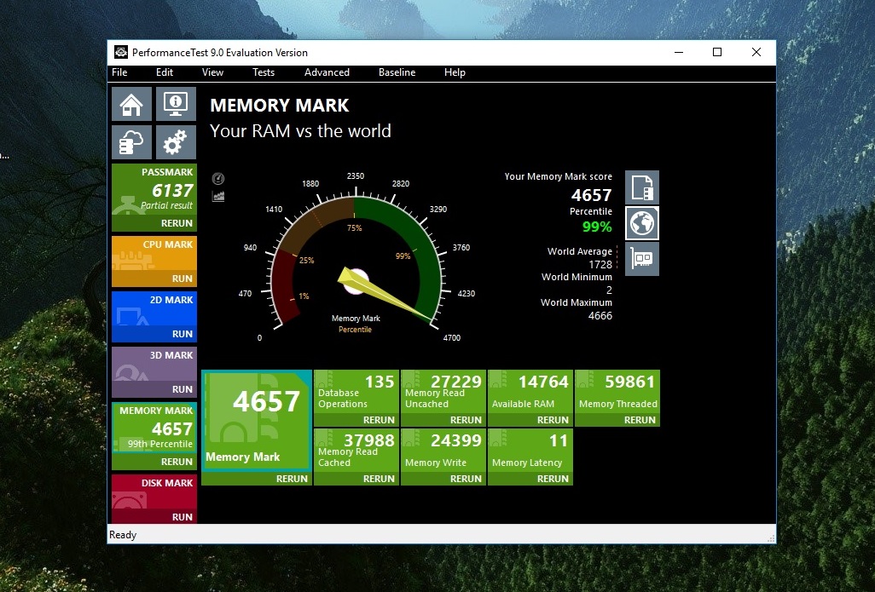Click the World Average value 1728
875x592 pixels.
[x=600, y=264]
